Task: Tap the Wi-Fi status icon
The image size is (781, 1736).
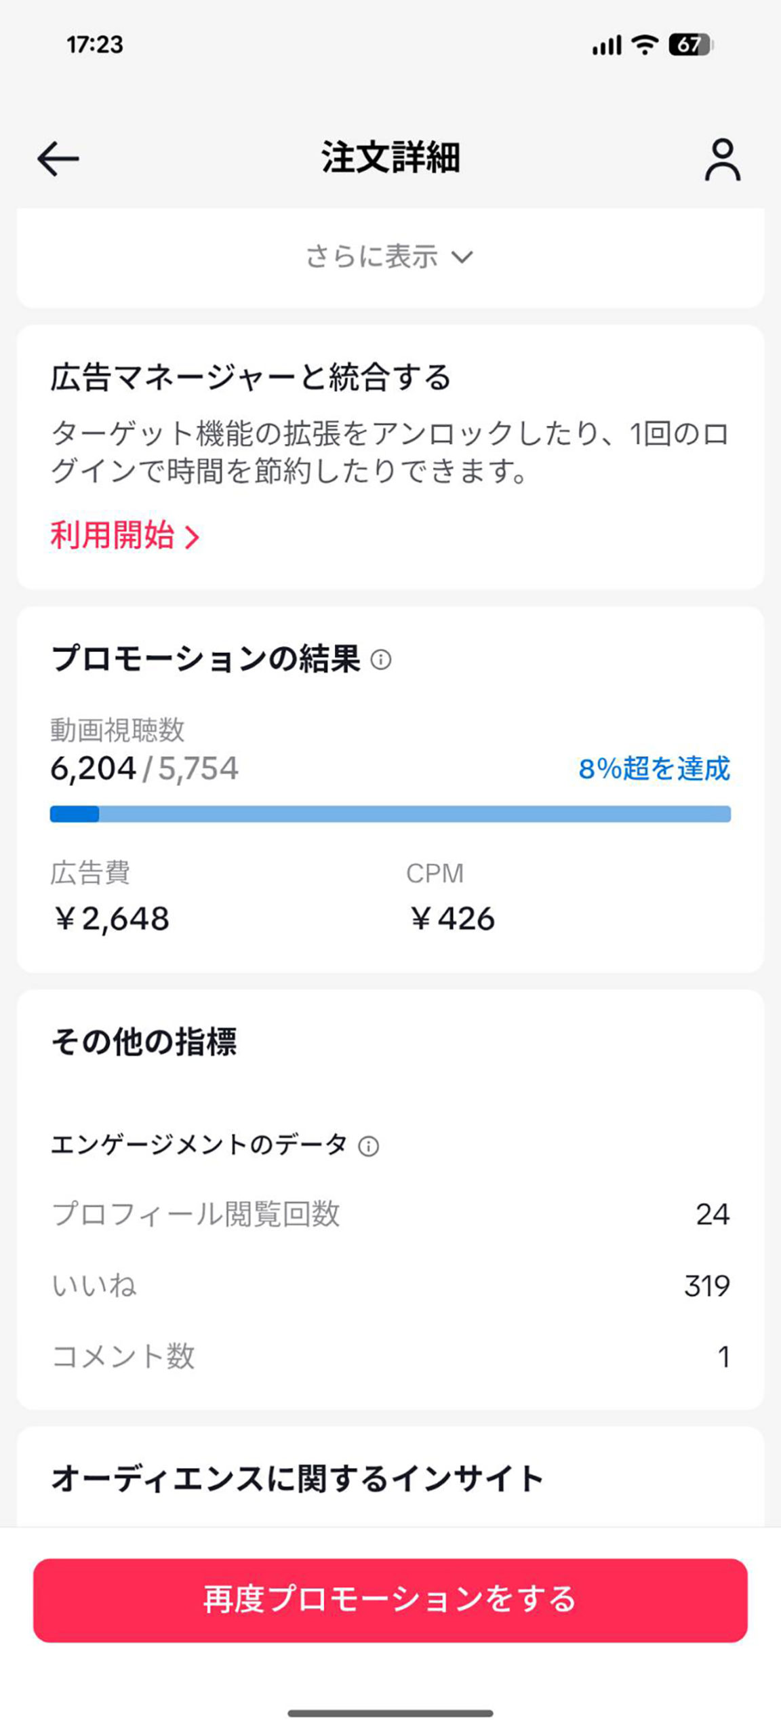Action: point(644,45)
